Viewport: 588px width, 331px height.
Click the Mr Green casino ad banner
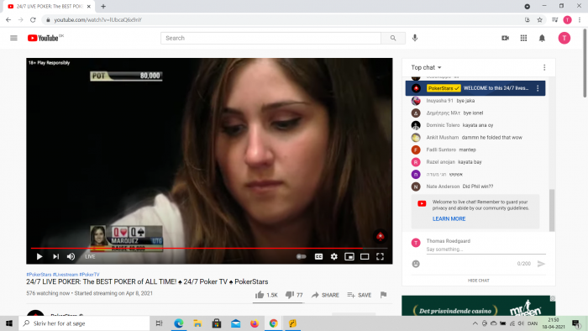[x=479, y=306]
